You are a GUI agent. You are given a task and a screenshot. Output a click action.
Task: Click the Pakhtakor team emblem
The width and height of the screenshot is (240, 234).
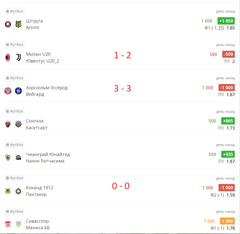(x=18, y=191)
